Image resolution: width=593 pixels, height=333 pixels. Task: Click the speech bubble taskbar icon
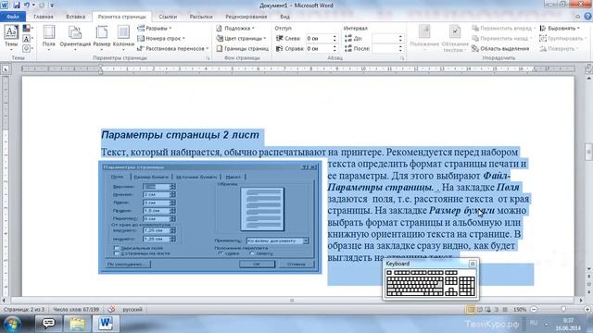coord(48,324)
